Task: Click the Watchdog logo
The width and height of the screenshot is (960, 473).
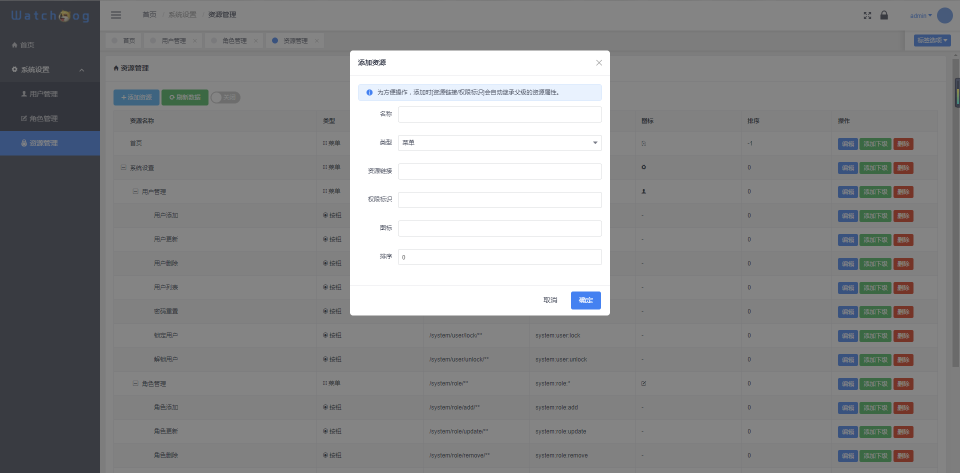Action: coord(50,16)
